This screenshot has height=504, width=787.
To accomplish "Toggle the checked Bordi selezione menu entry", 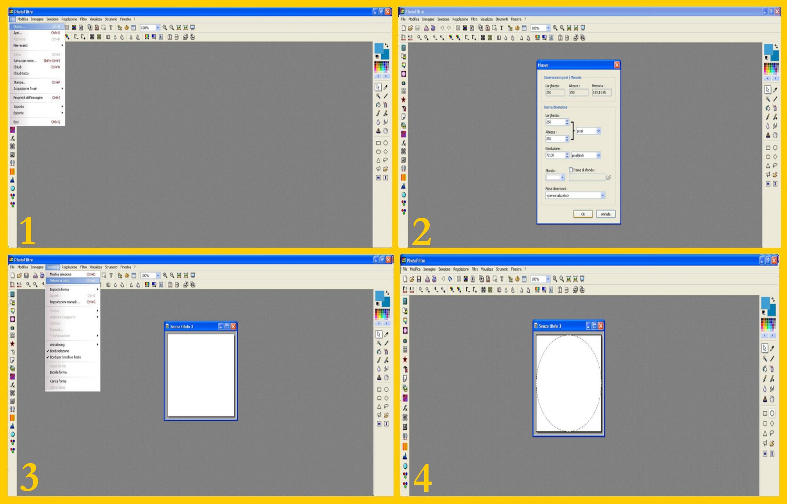I will click(59, 351).
